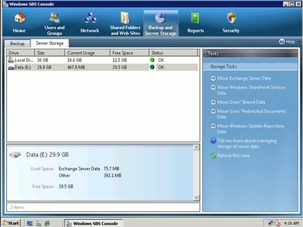Select the Server Storage tab
This screenshot has width=303, height=227.
[50, 43]
